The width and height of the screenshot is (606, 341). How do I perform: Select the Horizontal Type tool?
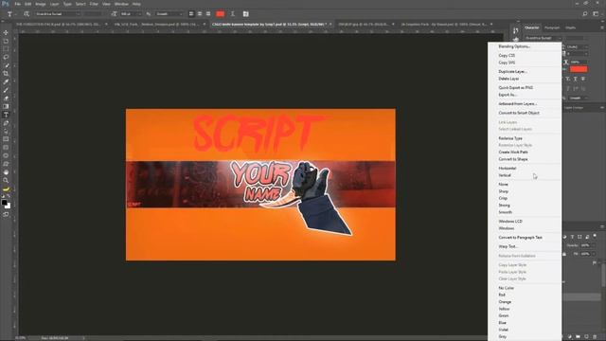(x=6, y=115)
